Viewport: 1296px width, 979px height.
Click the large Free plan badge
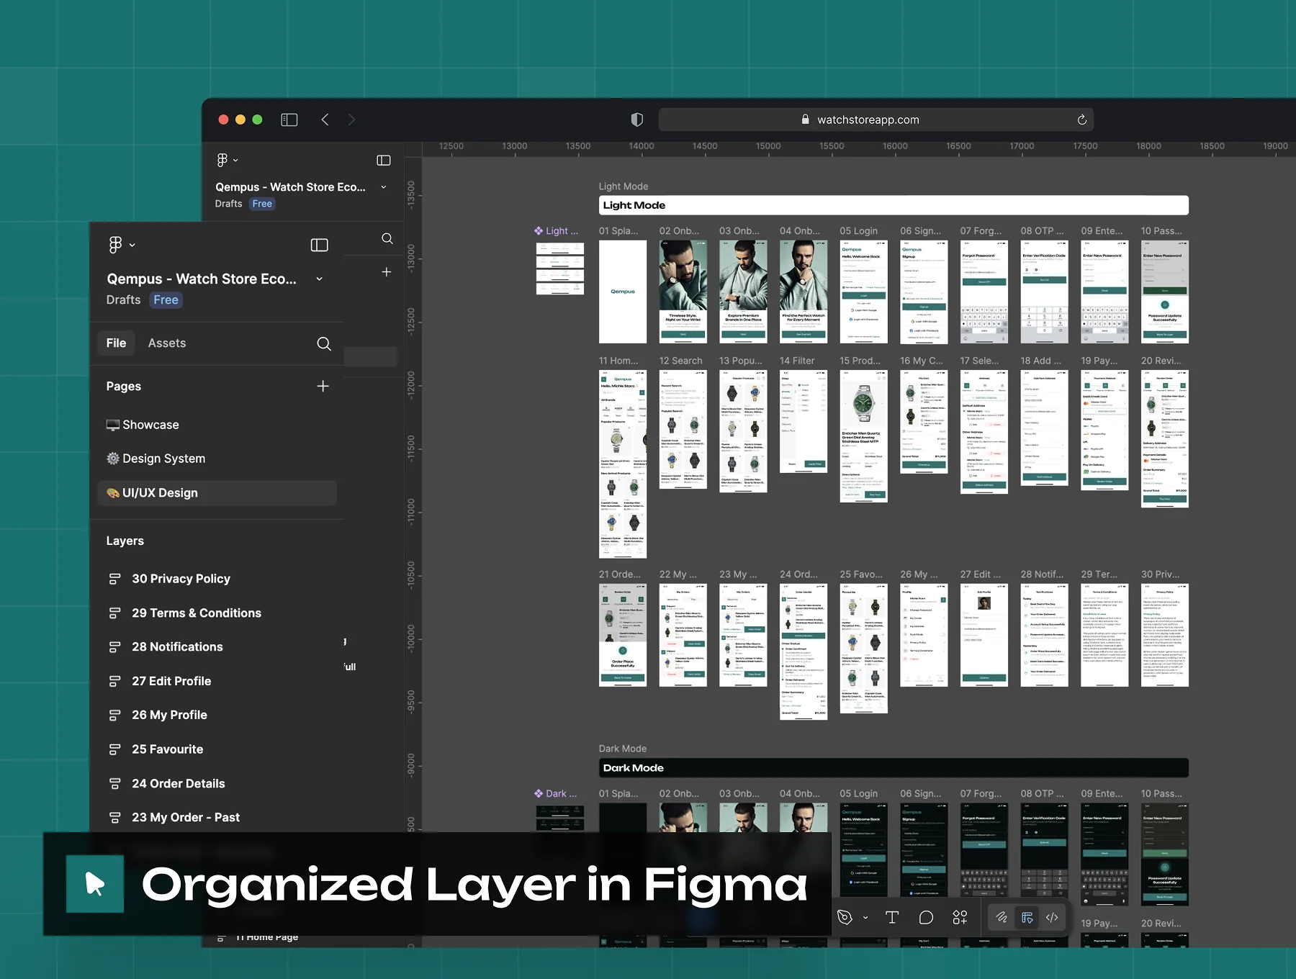166,300
